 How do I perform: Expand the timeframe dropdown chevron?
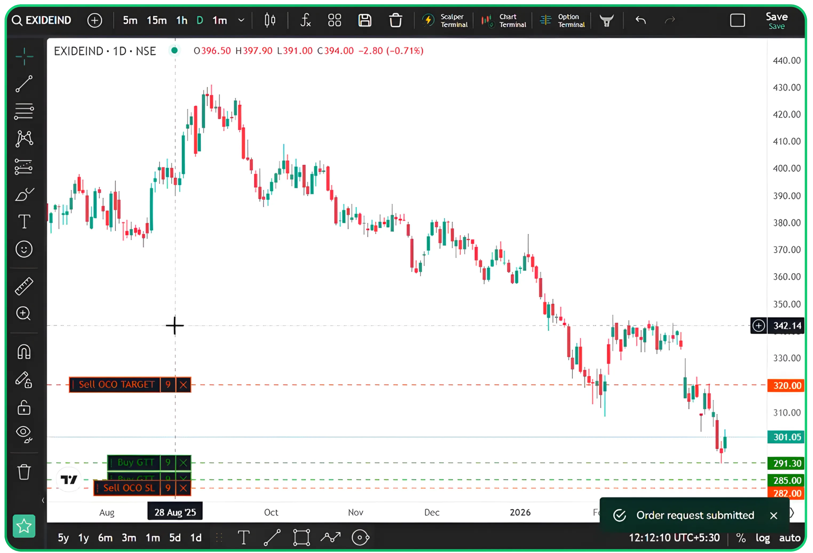coord(241,20)
